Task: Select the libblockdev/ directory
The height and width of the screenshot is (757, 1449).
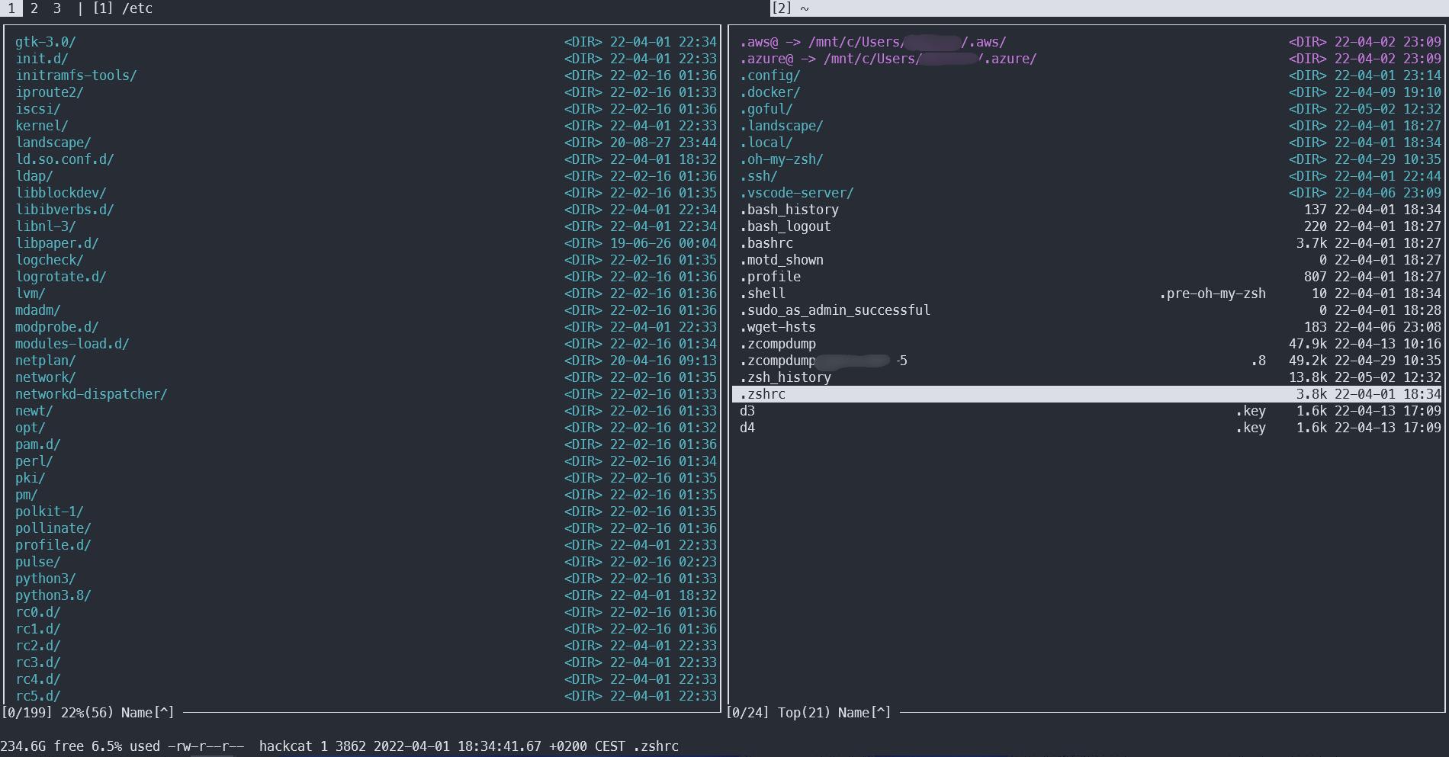Action: click(x=366, y=193)
